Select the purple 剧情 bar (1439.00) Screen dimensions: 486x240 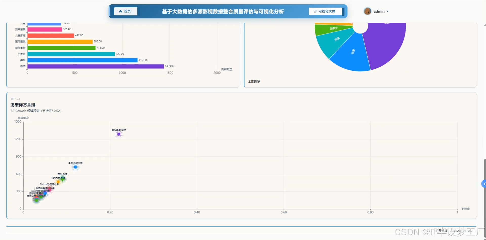click(96, 66)
